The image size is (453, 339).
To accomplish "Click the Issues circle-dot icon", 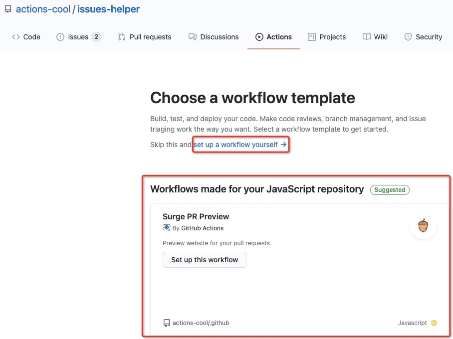I will [x=60, y=37].
